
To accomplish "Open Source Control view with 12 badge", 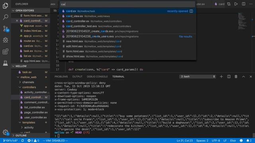I will (6, 29).
